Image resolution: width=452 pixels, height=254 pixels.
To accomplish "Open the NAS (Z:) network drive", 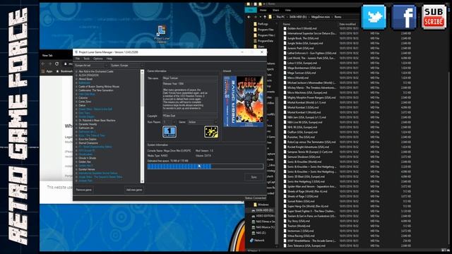I will [x=259, y=233].
